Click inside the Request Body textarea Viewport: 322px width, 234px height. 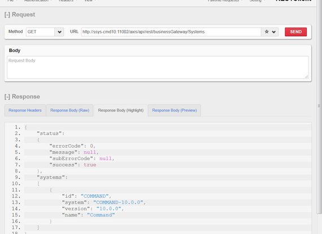[158, 67]
